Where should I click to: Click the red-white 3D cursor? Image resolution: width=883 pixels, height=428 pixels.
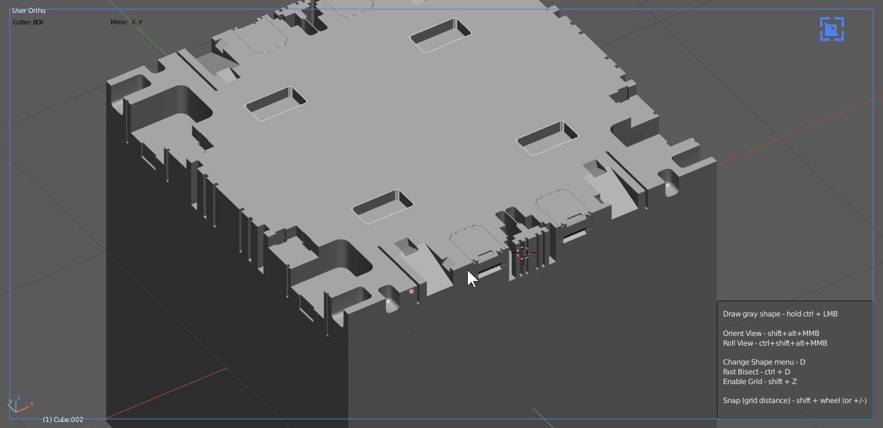click(523, 252)
